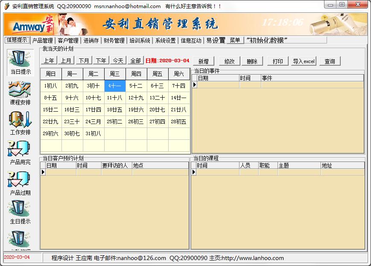Select calendar day 4十一
The width and height of the screenshot is (371, 266).
click(115, 86)
